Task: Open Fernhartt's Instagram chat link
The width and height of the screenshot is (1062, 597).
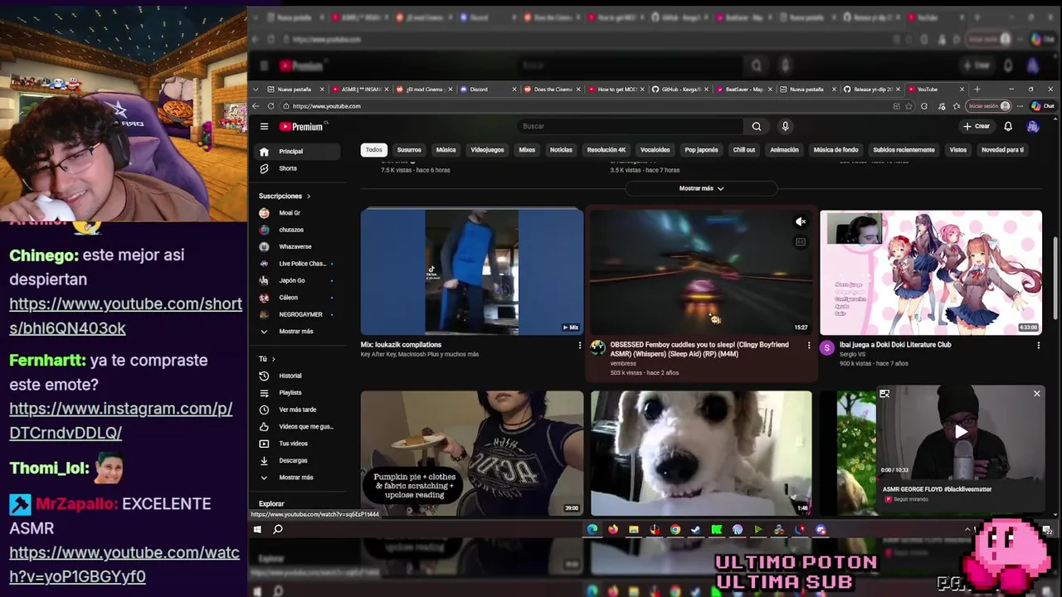Action: tap(120, 420)
